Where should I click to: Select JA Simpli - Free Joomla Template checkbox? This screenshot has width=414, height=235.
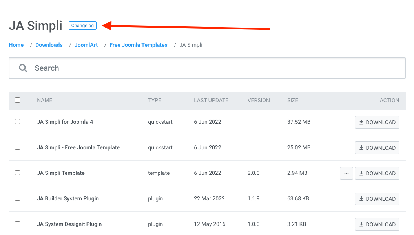[x=18, y=147]
